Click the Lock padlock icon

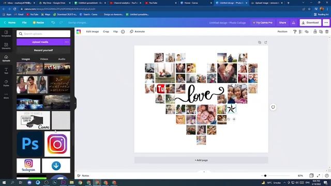pyautogui.click(x=315, y=32)
